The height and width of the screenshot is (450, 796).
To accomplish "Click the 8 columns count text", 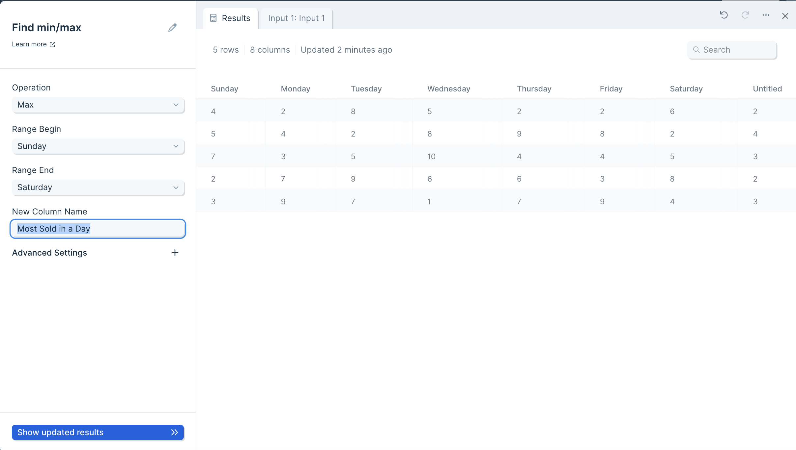I will [x=270, y=50].
